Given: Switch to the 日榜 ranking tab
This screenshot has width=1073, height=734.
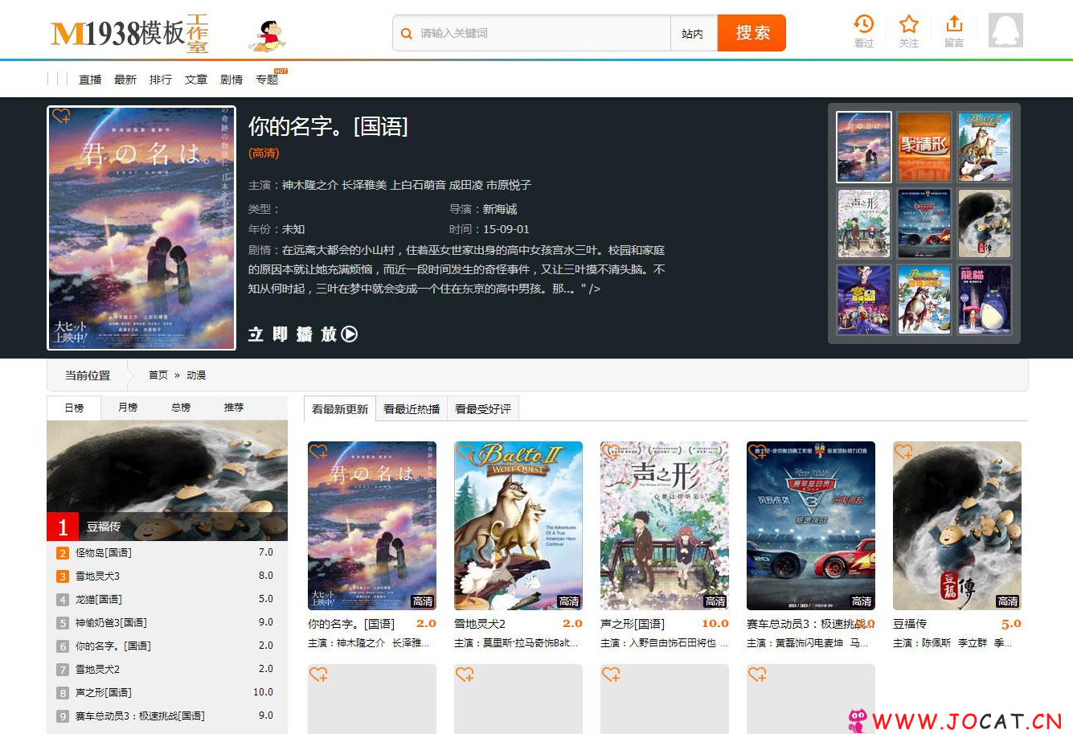Looking at the screenshot, I should coord(74,408).
